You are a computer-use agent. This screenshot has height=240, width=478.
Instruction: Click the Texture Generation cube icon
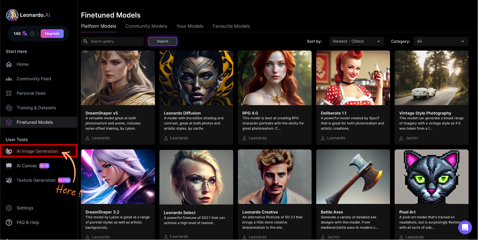coord(9,180)
